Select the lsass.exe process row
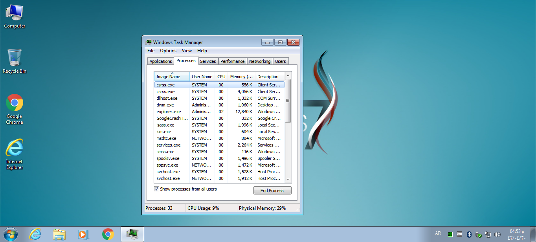536x242 pixels. 219,125
